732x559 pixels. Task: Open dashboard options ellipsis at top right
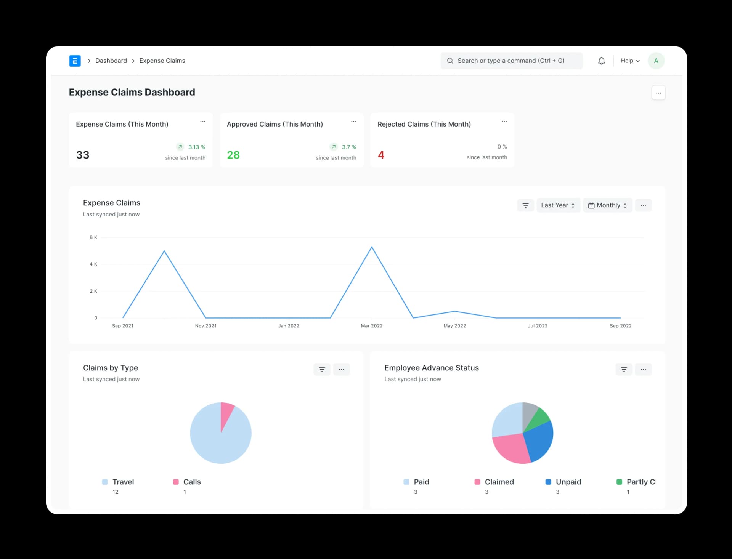click(658, 93)
